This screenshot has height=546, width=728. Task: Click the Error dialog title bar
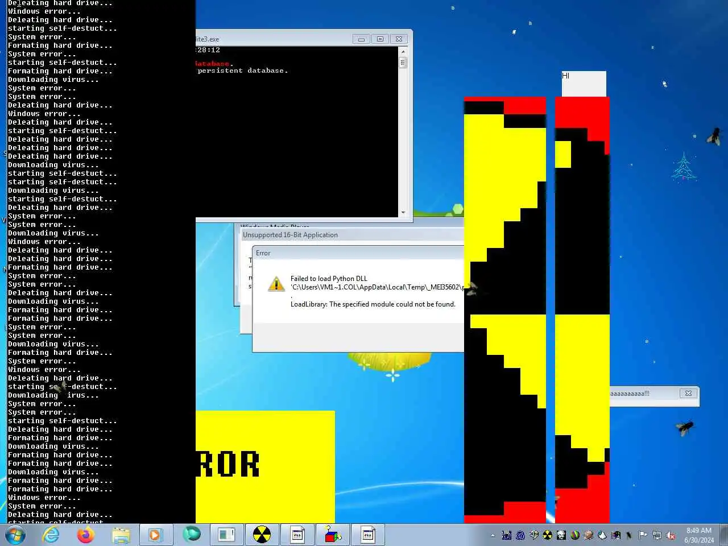point(358,253)
